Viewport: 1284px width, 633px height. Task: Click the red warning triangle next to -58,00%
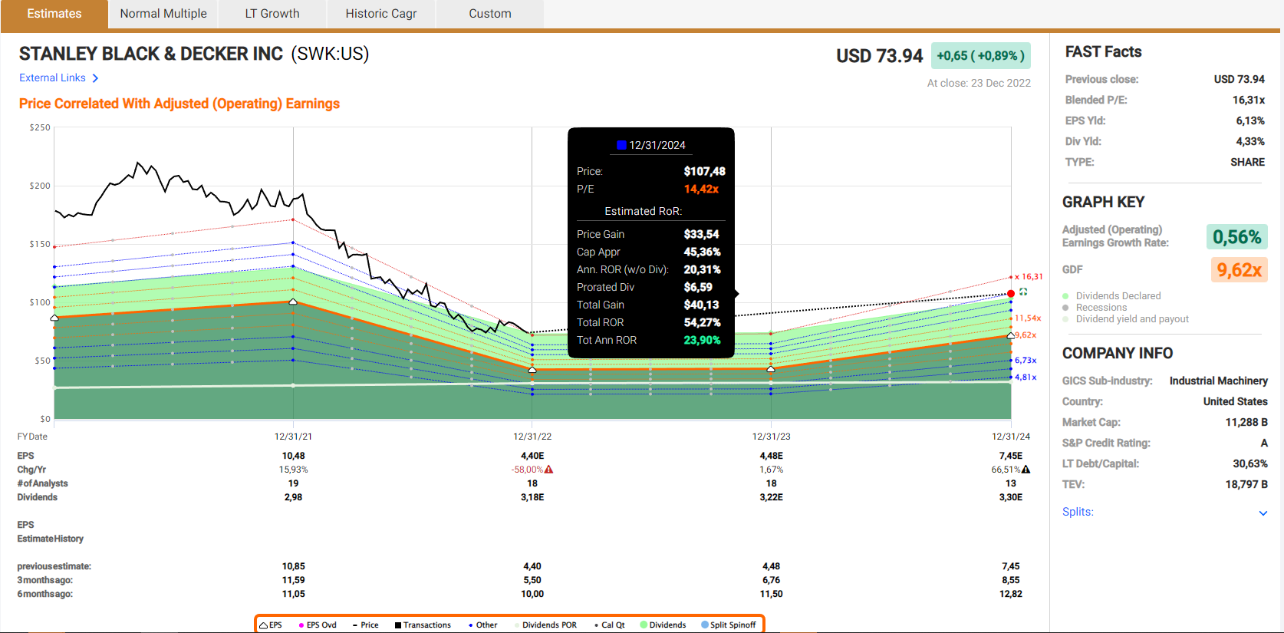tap(549, 470)
